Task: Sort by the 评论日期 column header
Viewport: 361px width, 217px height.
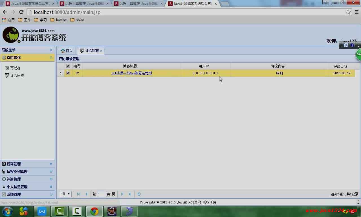Action: point(342,66)
